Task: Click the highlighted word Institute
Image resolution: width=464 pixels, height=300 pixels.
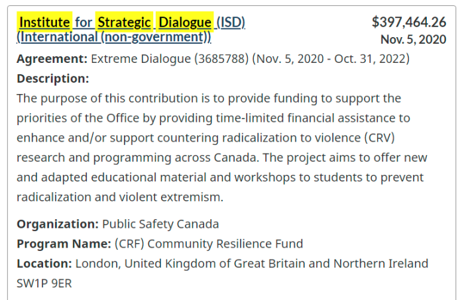Action: pos(44,23)
